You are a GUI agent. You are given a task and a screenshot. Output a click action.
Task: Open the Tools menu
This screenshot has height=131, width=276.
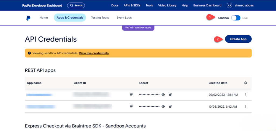click(x=149, y=5)
